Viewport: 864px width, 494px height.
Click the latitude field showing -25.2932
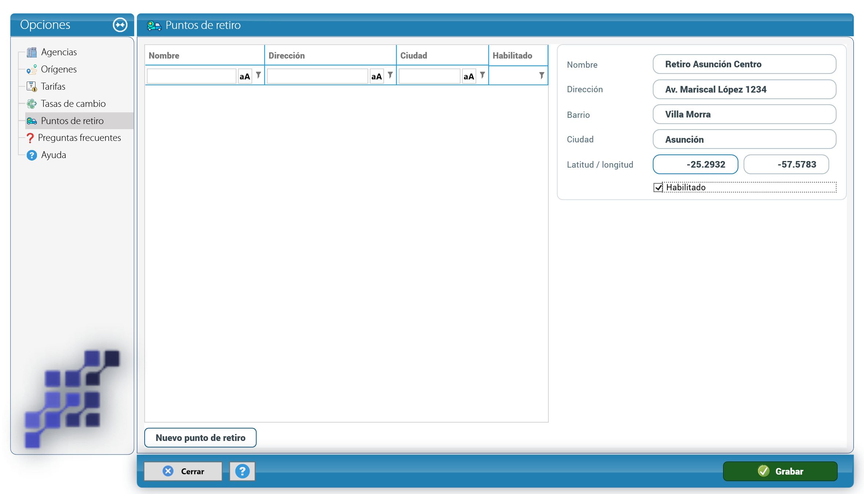(696, 164)
